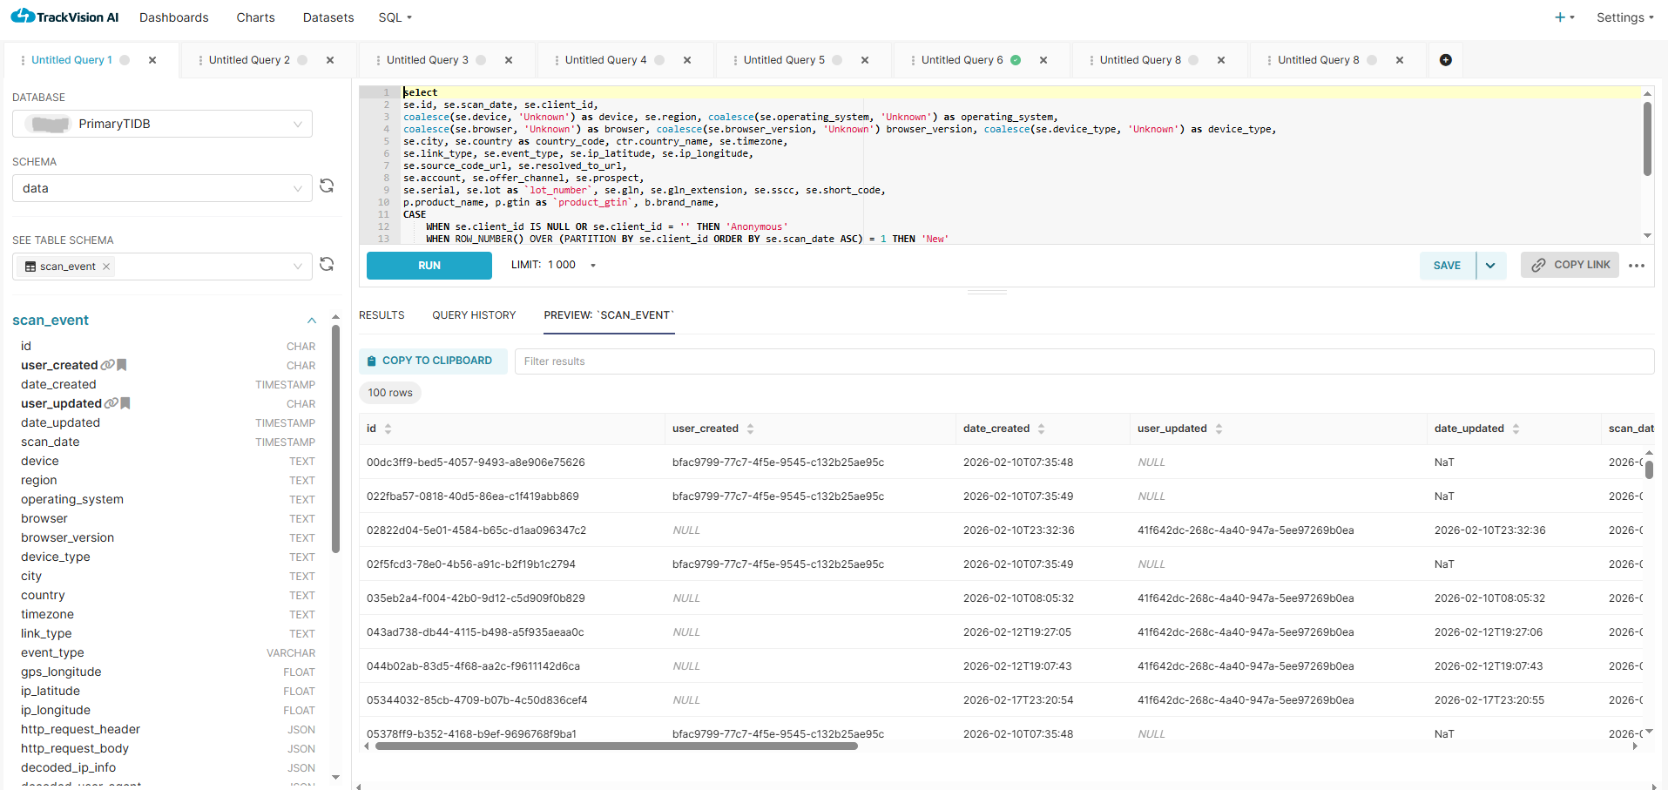The image size is (1668, 790).
Task: Open the plus create-new menu
Action: coord(1564,17)
